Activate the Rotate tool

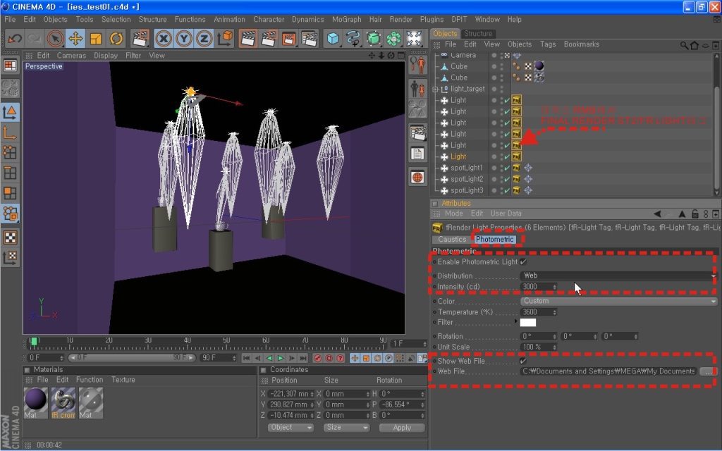tap(116, 39)
